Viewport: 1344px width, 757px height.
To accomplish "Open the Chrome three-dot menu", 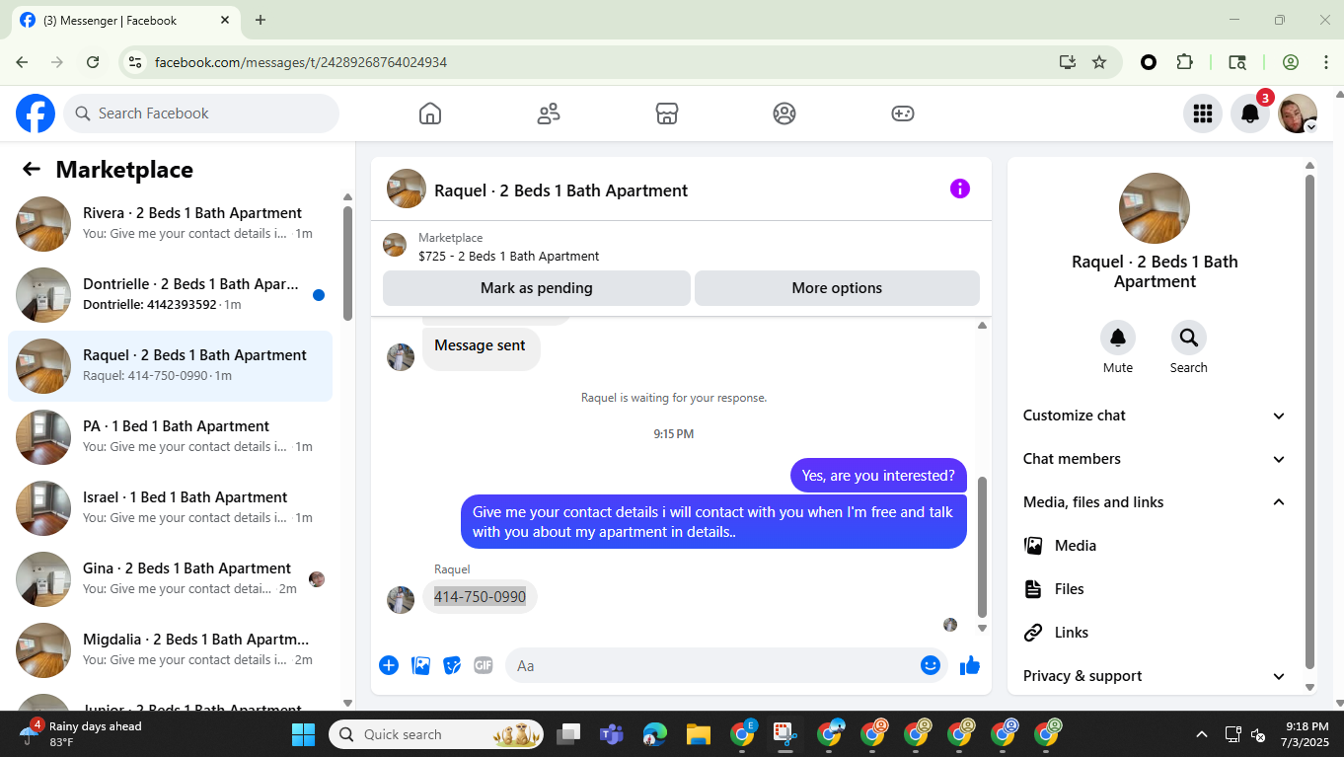I will point(1326,62).
